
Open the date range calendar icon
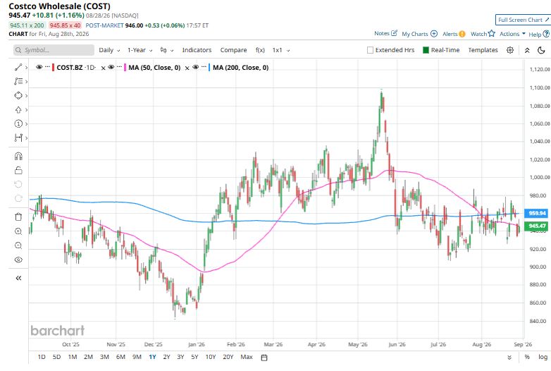pyautogui.click(x=264, y=358)
